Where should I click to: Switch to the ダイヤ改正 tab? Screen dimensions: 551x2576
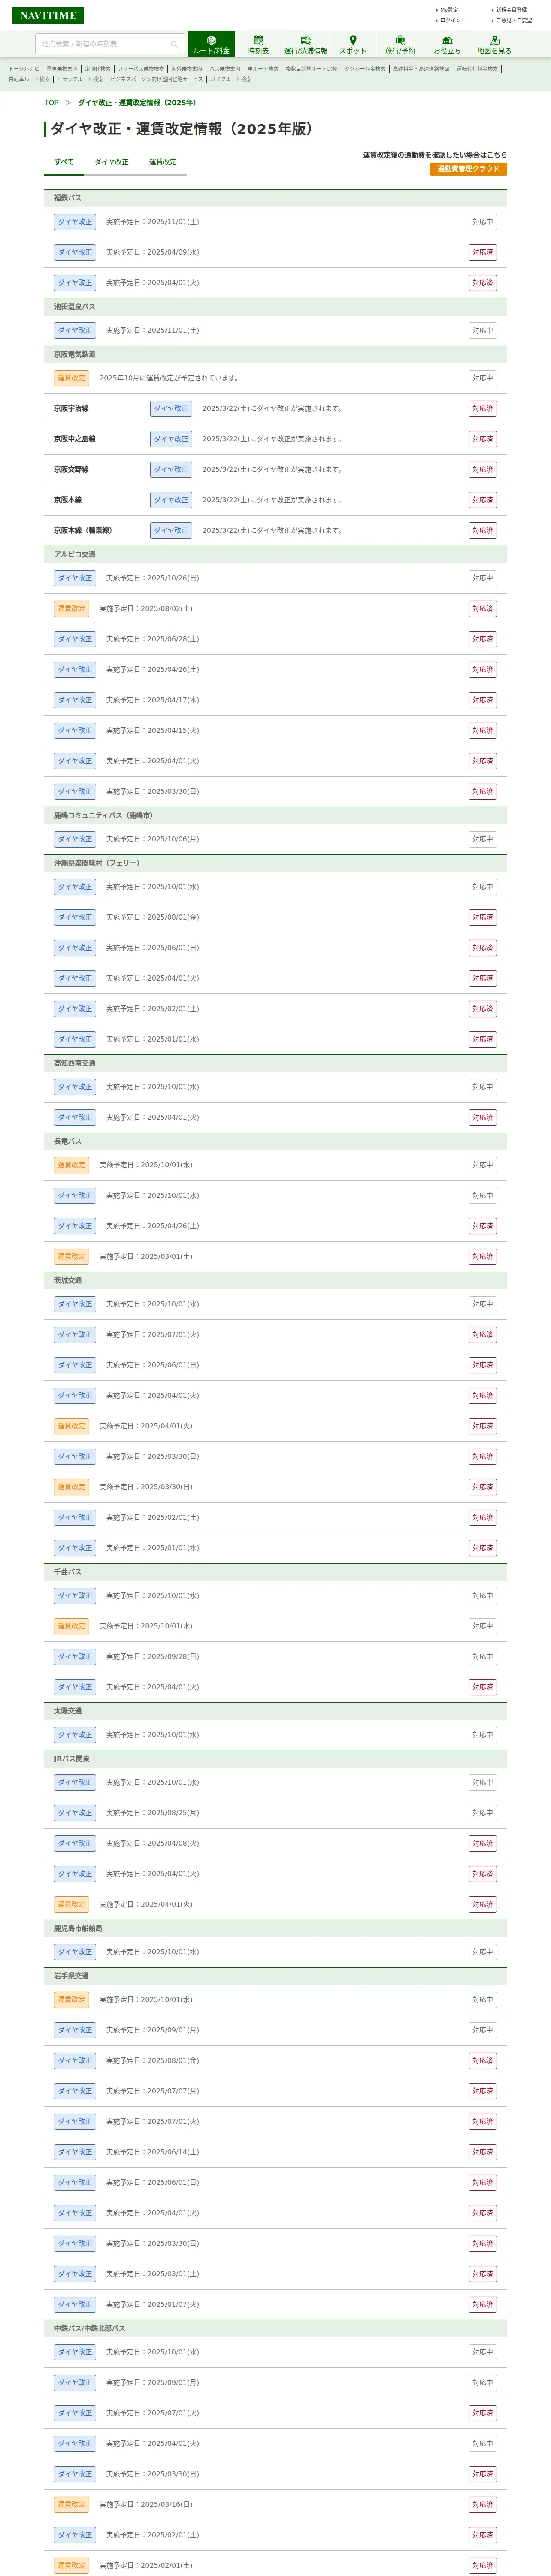pyautogui.click(x=111, y=162)
